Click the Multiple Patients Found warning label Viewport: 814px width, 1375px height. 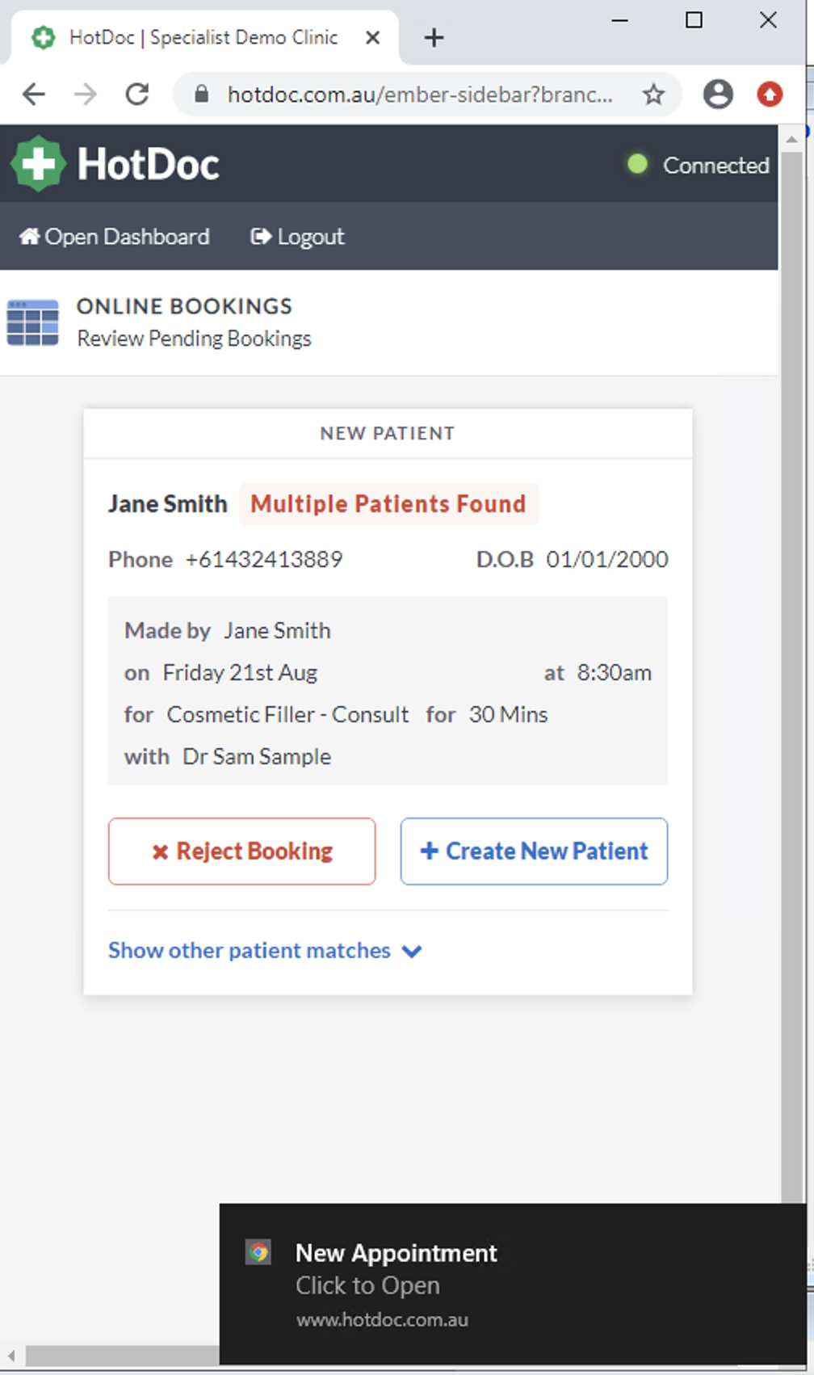(x=388, y=504)
